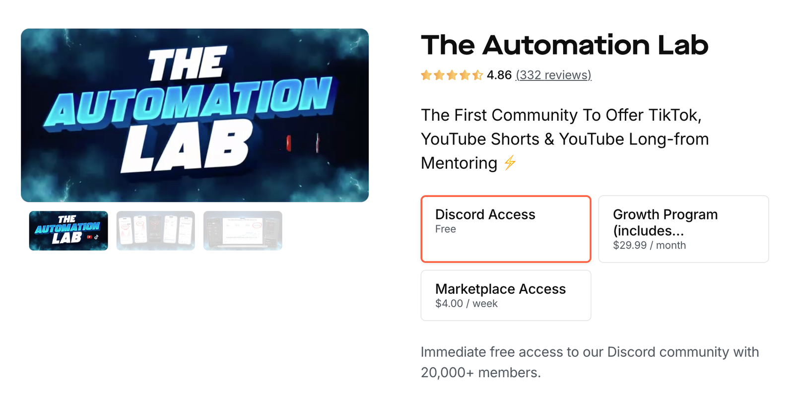Click the first gold star in the rating
The height and width of the screenshot is (399, 794).
pos(427,75)
